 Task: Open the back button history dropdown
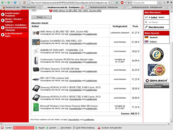(5, 2)
